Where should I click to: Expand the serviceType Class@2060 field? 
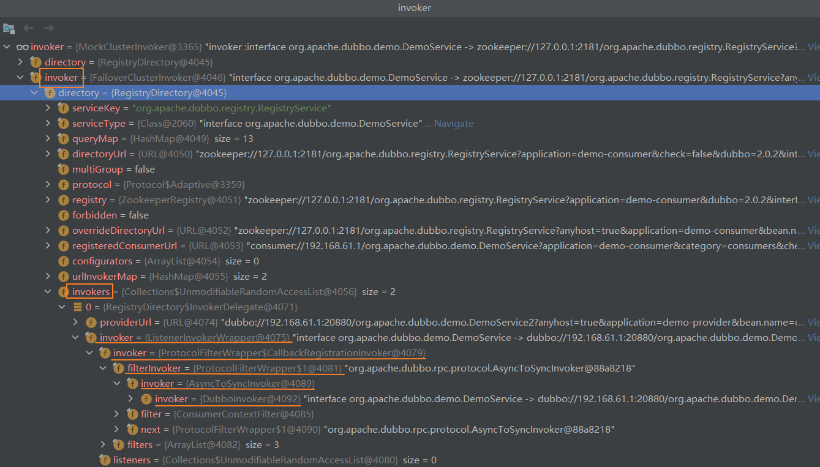[48, 124]
